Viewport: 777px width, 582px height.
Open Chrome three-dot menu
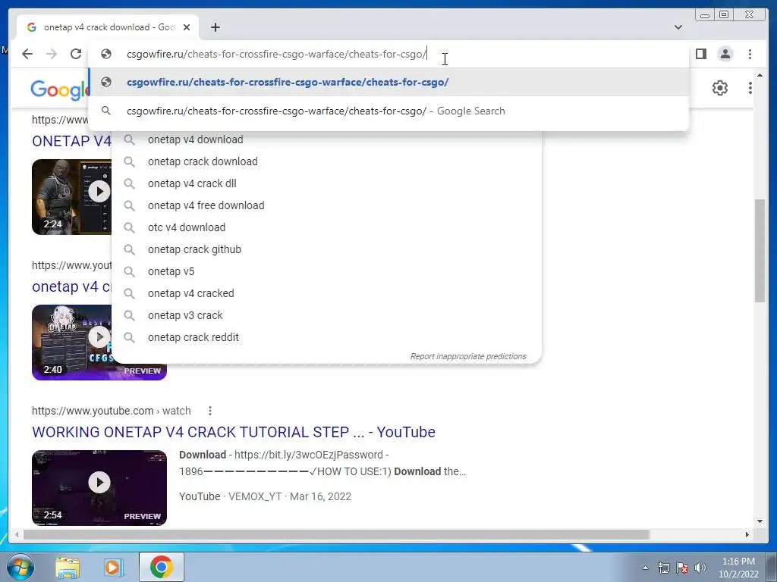point(750,54)
